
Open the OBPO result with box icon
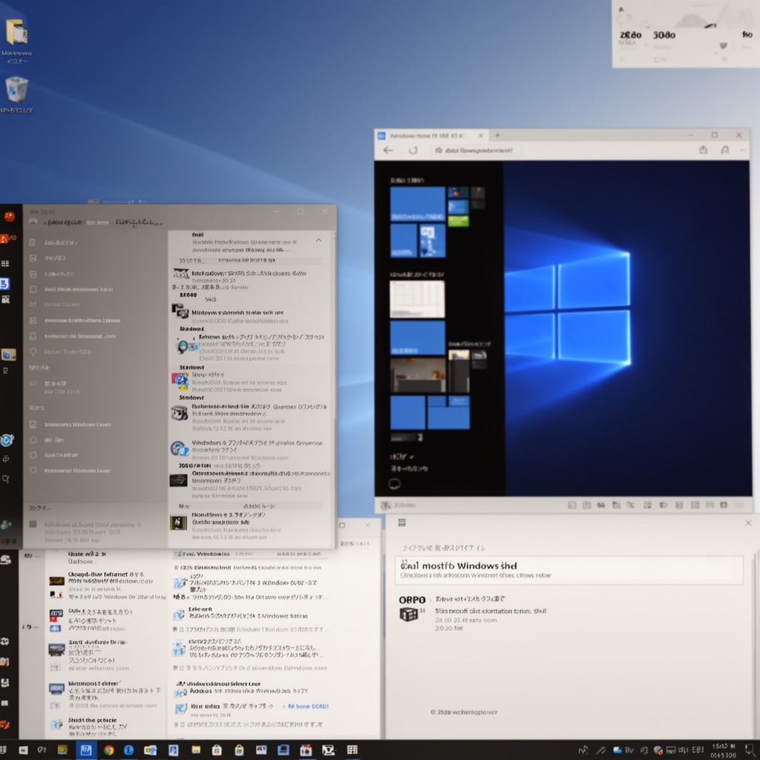coord(473,612)
